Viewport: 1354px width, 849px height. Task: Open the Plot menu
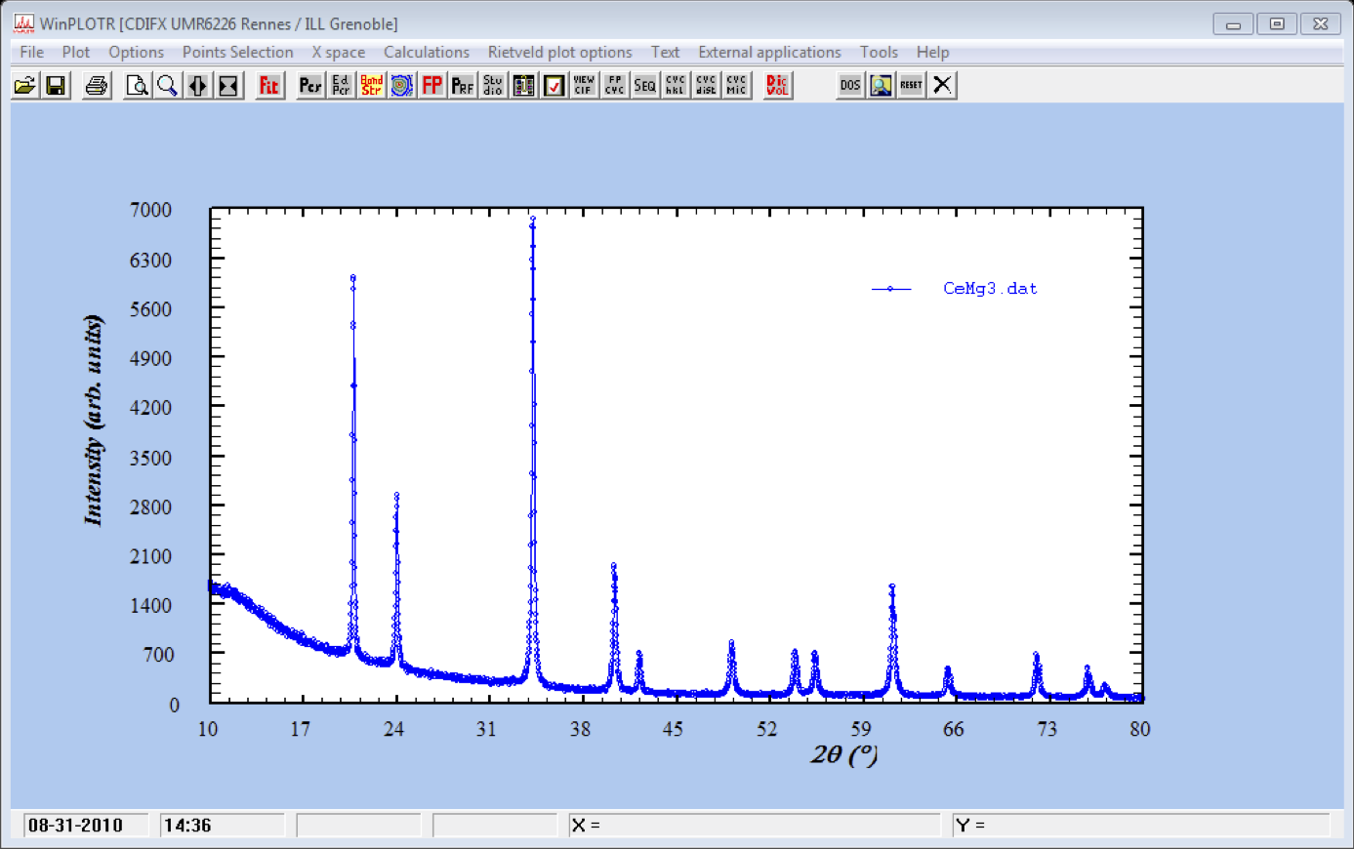coord(75,53)
